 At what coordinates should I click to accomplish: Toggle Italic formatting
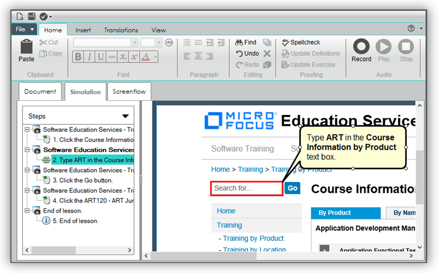(89, 57)
